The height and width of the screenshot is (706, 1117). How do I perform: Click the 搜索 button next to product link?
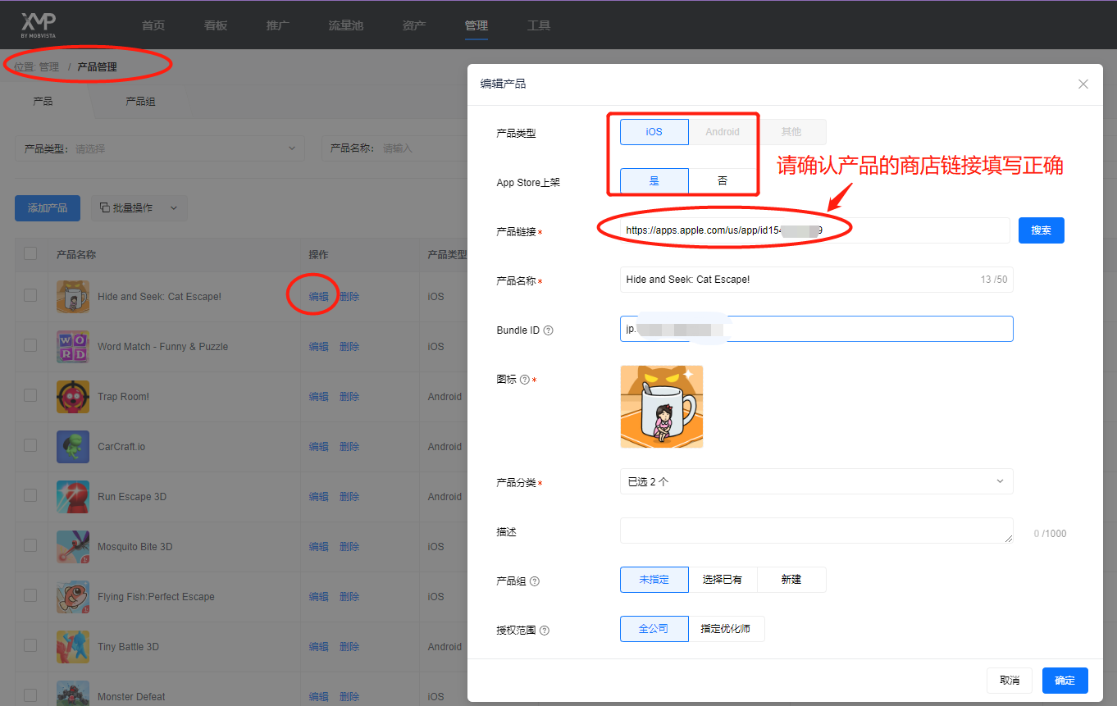pos(1041,230)
